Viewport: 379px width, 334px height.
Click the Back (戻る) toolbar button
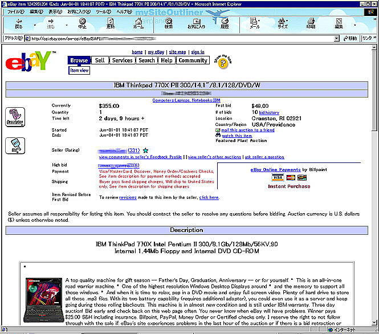[x=19, y=24]
